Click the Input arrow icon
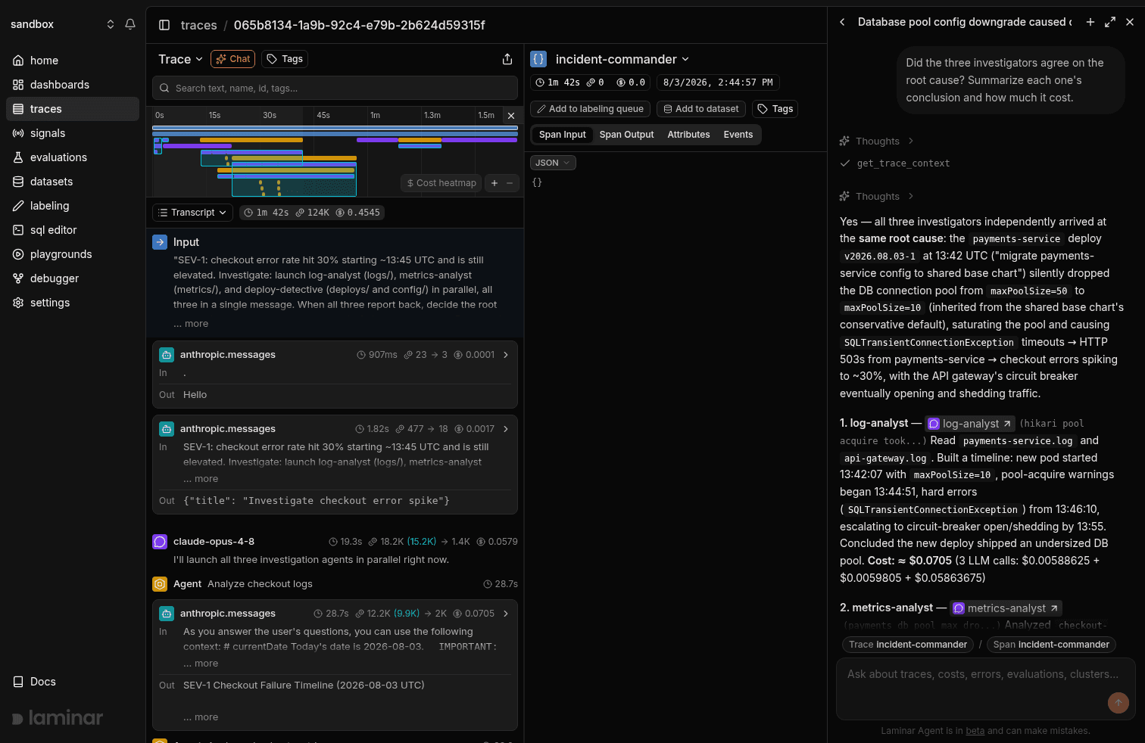1145x743 pixels. 160,242
